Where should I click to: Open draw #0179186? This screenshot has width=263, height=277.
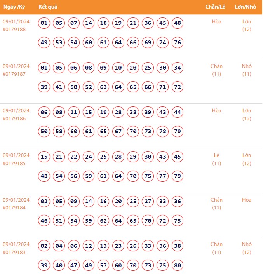coord(14,118)
